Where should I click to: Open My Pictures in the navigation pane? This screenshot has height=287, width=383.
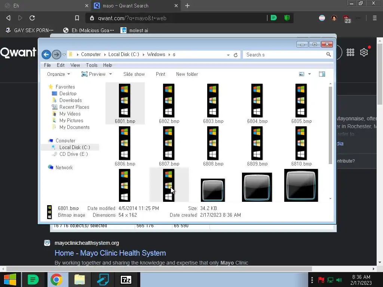coord(71,121)
